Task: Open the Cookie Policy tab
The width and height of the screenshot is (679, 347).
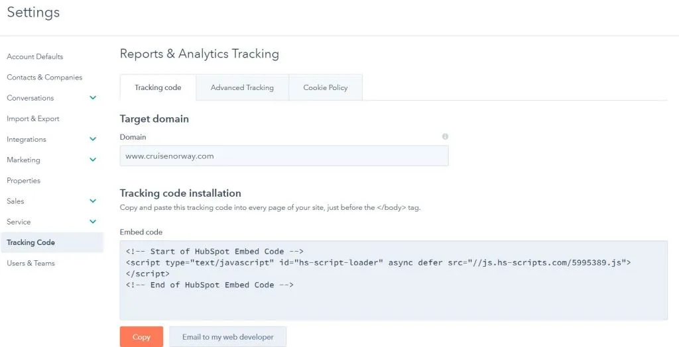Action: pos(325,87)
